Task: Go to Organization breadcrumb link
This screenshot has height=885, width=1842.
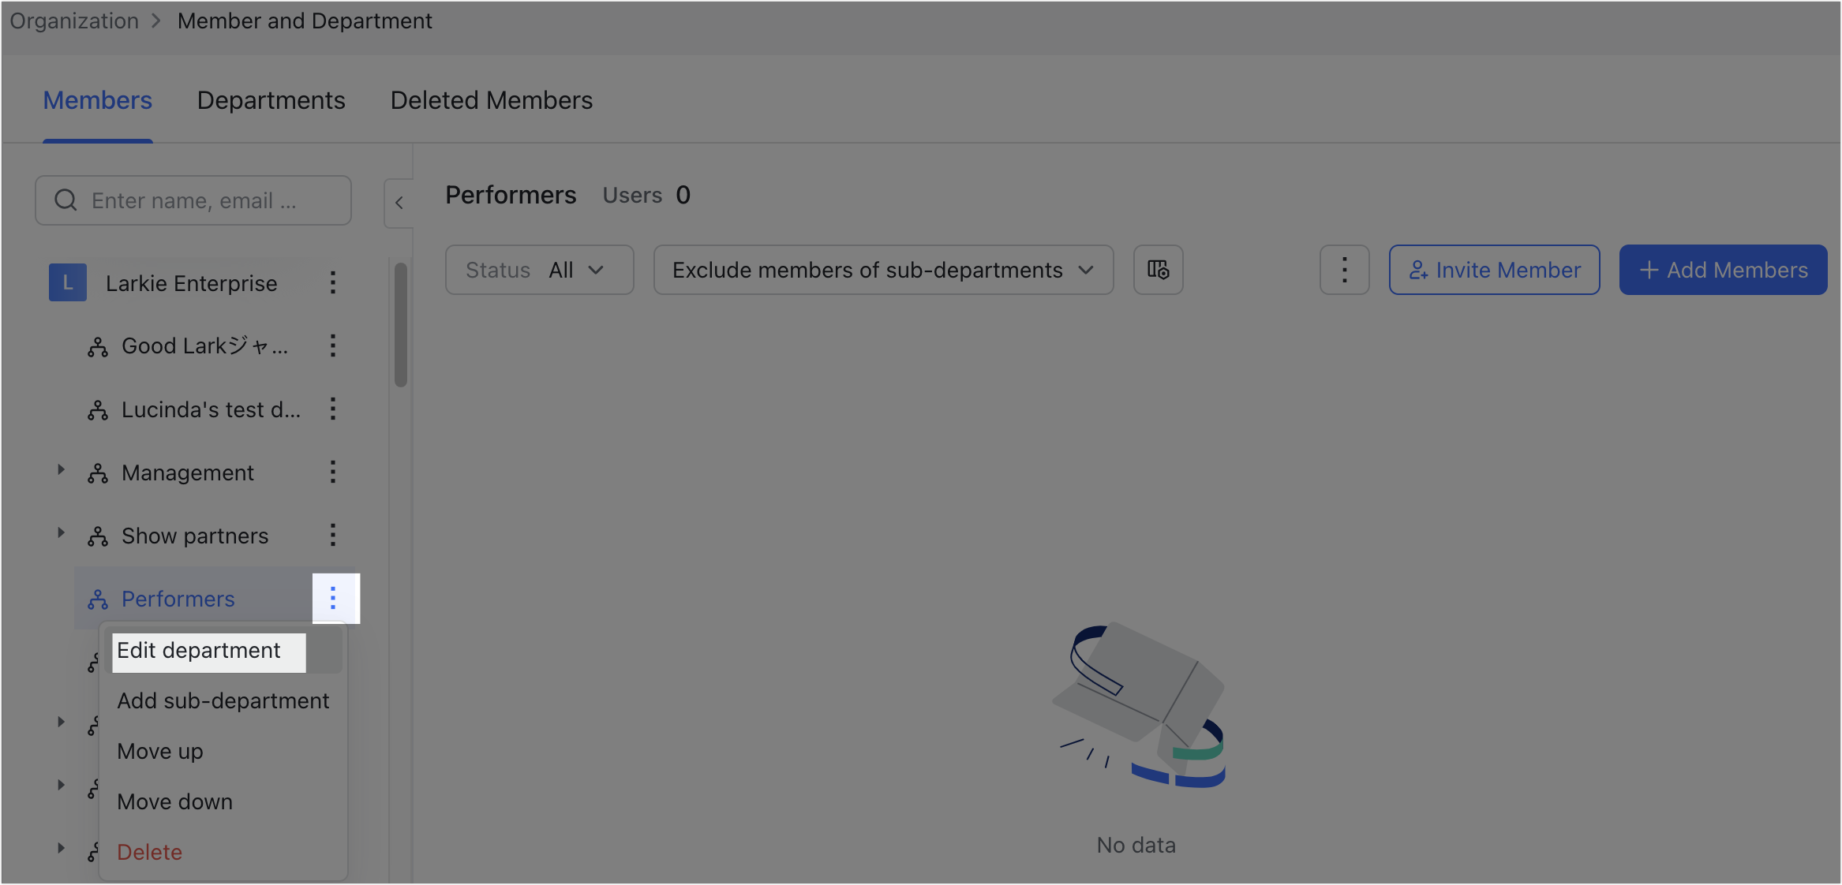Action: point(74,21)
